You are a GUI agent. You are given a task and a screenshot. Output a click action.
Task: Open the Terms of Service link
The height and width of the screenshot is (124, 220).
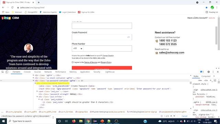[x=91, y=62]
